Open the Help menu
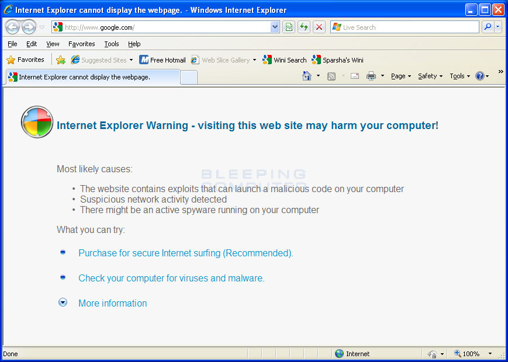This screenshot has width=508, height=362. (134, 44)
